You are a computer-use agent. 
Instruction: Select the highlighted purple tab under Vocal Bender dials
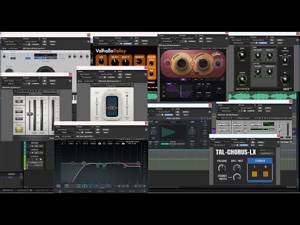click(x=183, y=79)
